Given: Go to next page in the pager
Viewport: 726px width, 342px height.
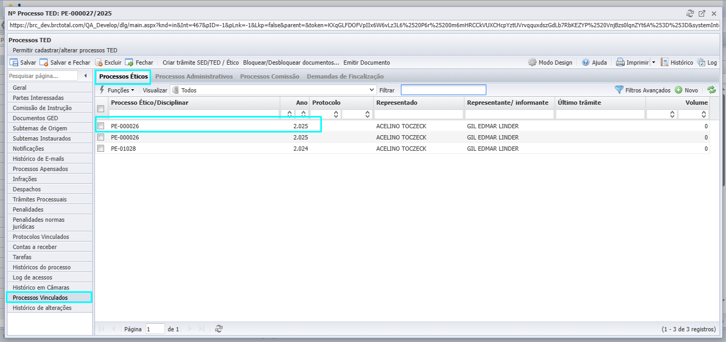Looking at the screenshot, I should click(190, 329).
